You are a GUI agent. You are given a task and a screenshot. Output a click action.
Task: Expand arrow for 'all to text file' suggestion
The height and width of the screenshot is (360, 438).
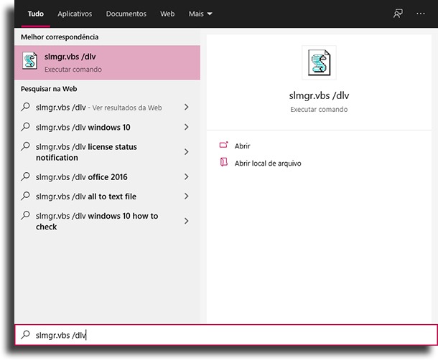pyautogui.click(x=187, y=196)
